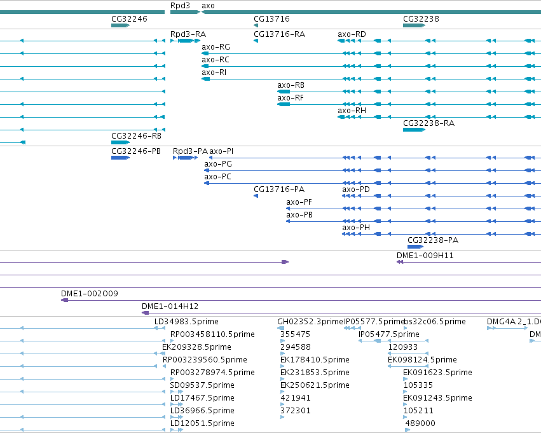Select the EK098124.5prime EST label
Viewport: 541px width, 433px height.
422,360
